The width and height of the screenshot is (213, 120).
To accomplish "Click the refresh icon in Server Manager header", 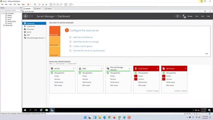I will pos(177,16).
